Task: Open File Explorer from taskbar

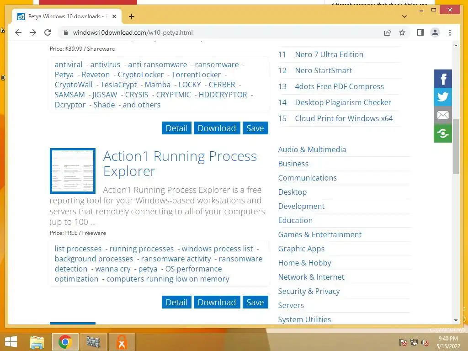Action: click(x=37, y=342)
